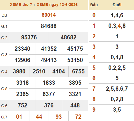Click the Đầu column header
The width and height of the screenshot is (134, 121).
coord(94,5)
